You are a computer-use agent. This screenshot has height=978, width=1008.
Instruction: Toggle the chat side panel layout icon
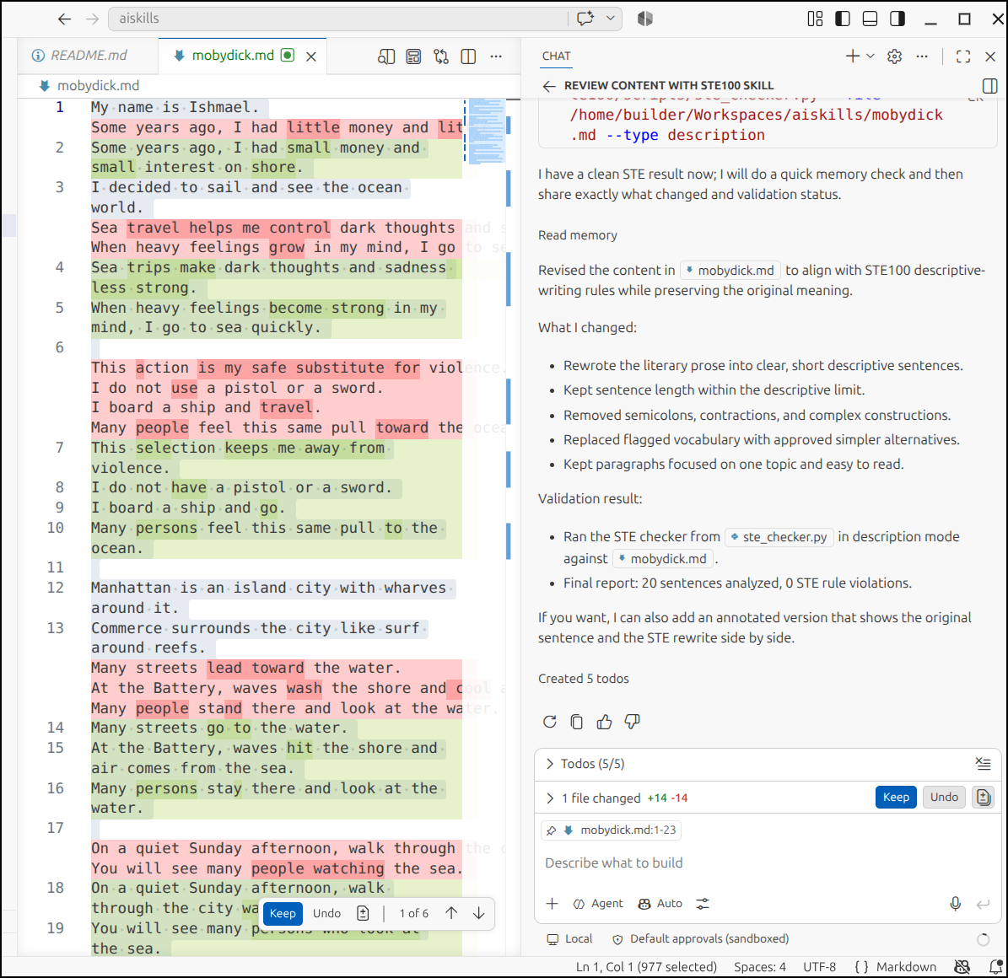click(x=990, y=86)
